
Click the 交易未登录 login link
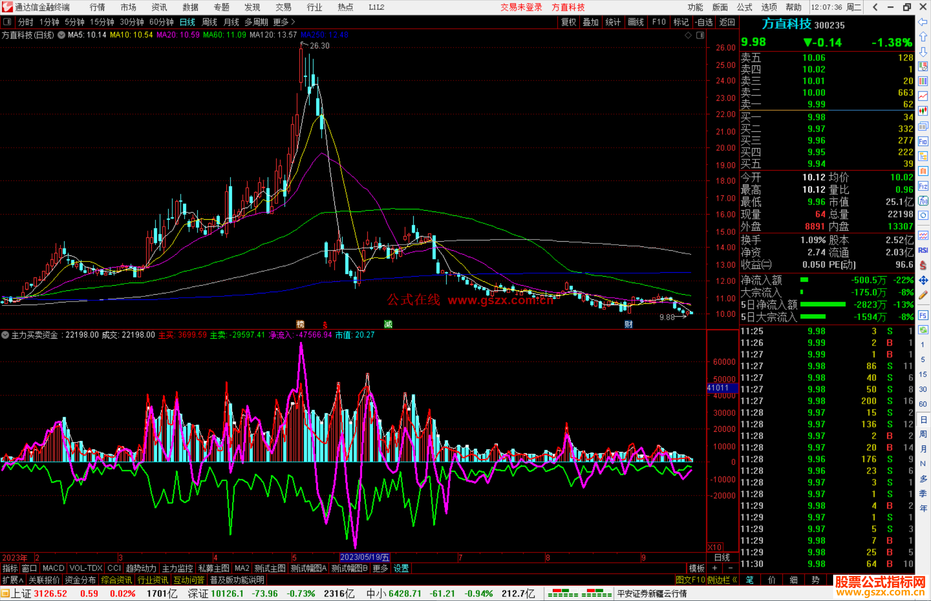521,7
